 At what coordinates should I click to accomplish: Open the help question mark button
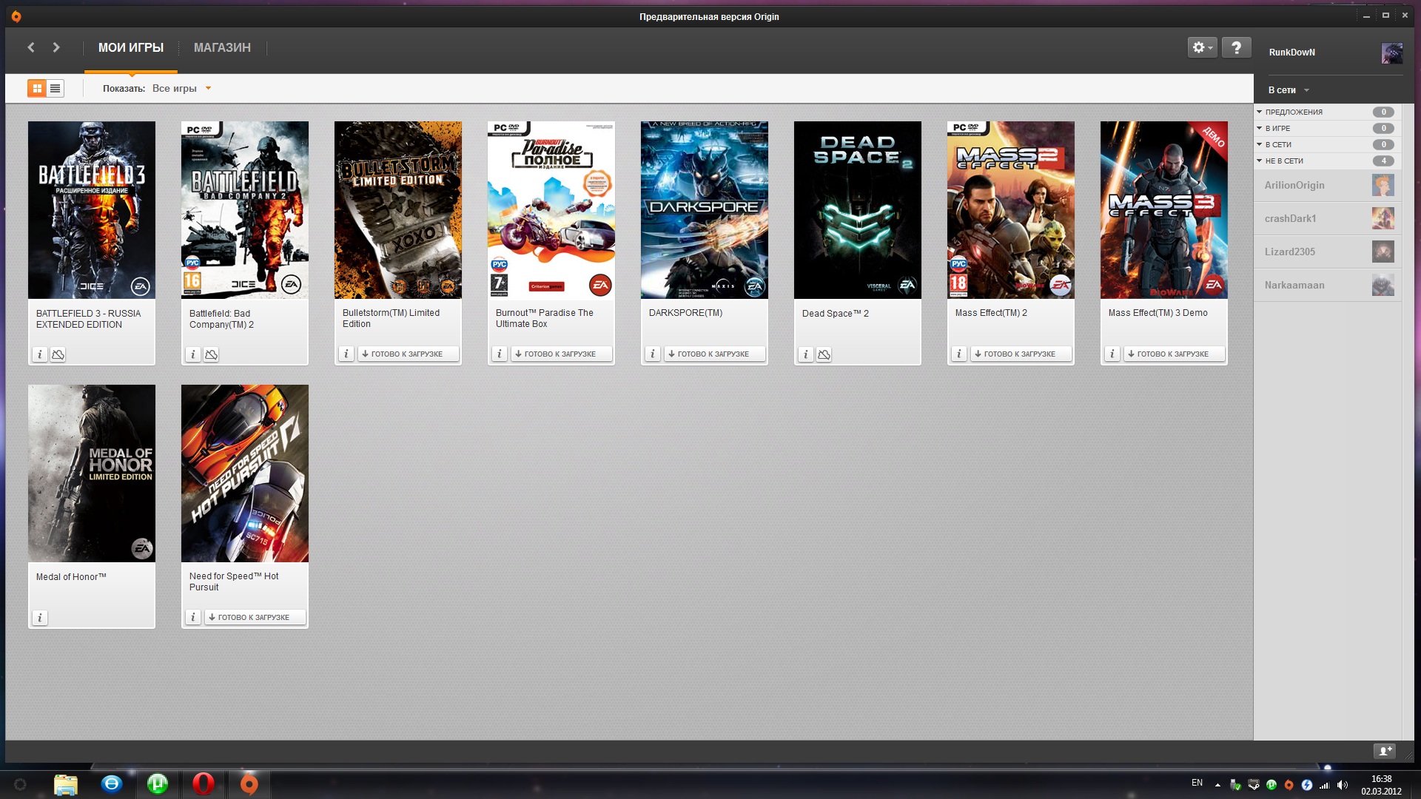1236,47
